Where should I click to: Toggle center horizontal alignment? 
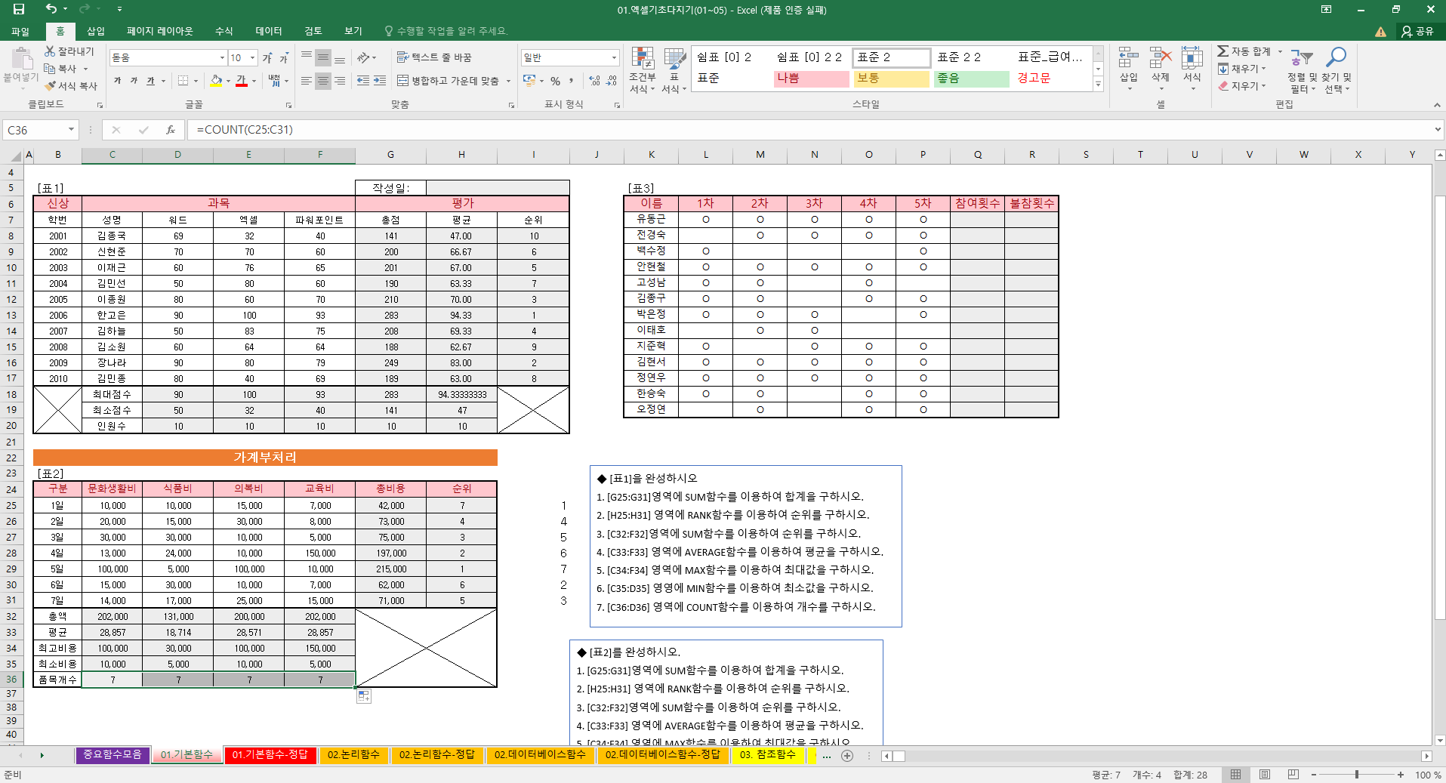pyautogui.click(x=322, y=81)
